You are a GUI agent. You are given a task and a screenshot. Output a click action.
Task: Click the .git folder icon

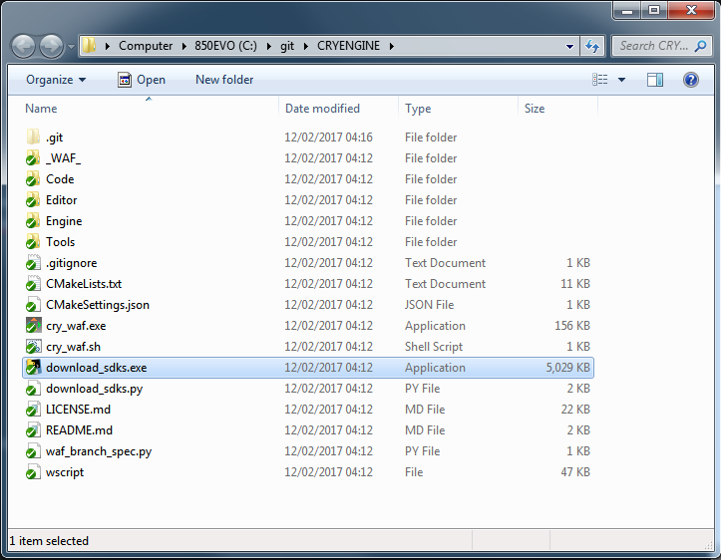pos(33,137)
